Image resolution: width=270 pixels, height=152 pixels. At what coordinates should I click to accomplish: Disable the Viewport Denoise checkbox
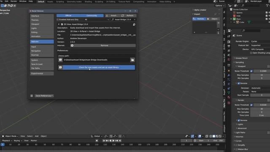tap(239, 83)
